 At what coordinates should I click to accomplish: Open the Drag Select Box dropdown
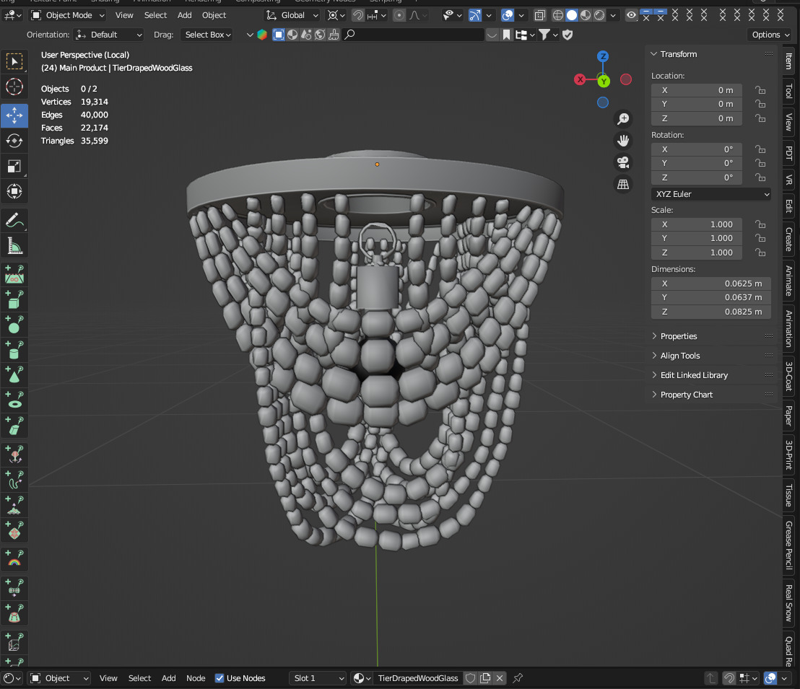pos(207,35)
